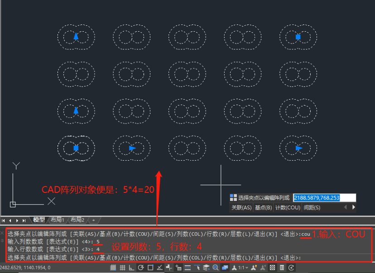Switch to the 布局1 tab
The image size is (375, 273).
pyautogui.click(x=58, y=220)
